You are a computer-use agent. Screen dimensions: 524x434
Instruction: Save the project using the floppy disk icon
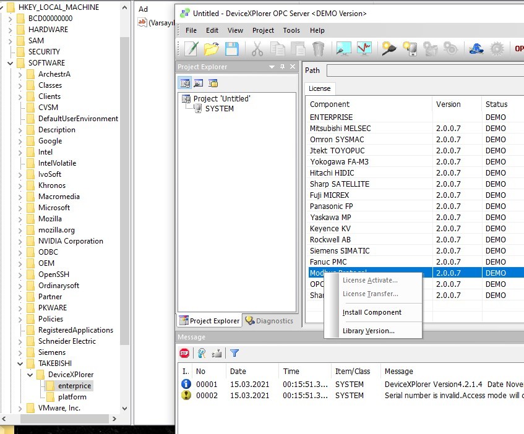click(x=231, y=49)
